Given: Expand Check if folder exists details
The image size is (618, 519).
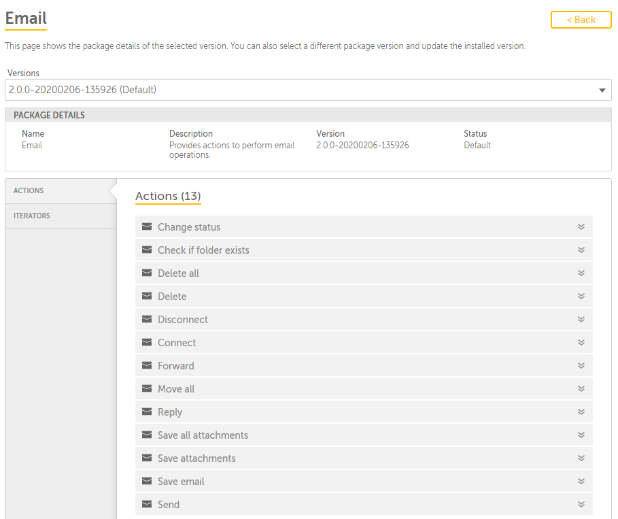Looking at the screenshot, I should pyautogui.click(x=581, y=250).
